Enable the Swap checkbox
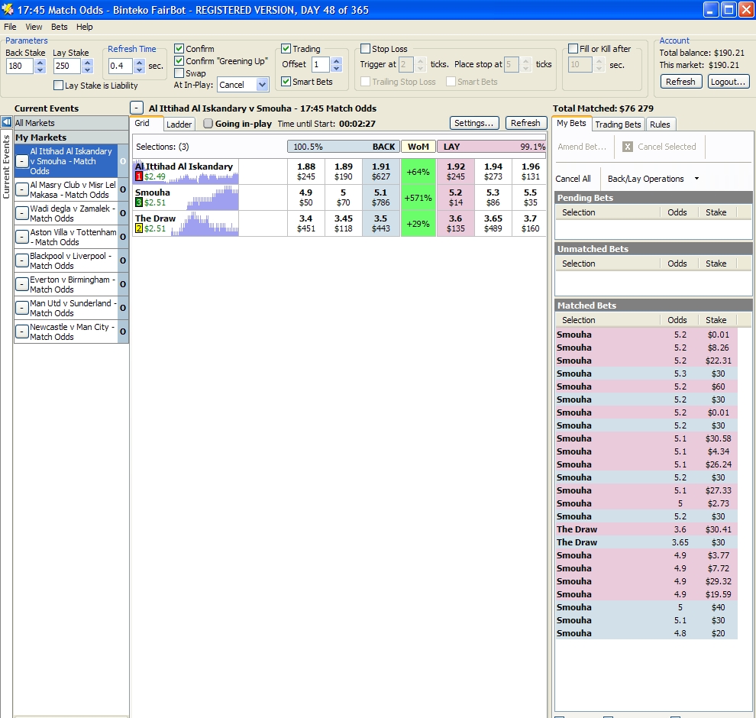 click(x=179, y=73)
